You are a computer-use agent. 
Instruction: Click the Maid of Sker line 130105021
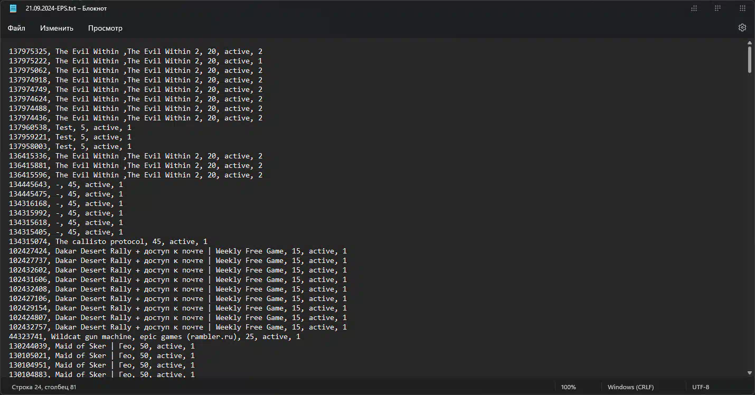pyautogui.click(x=102, y=355)
